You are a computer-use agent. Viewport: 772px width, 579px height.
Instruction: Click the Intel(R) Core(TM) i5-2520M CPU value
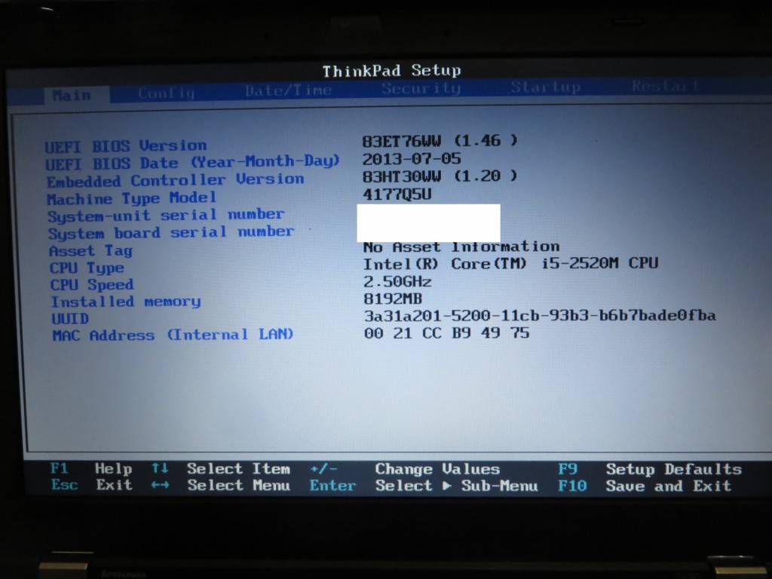[x=510, y=264]
